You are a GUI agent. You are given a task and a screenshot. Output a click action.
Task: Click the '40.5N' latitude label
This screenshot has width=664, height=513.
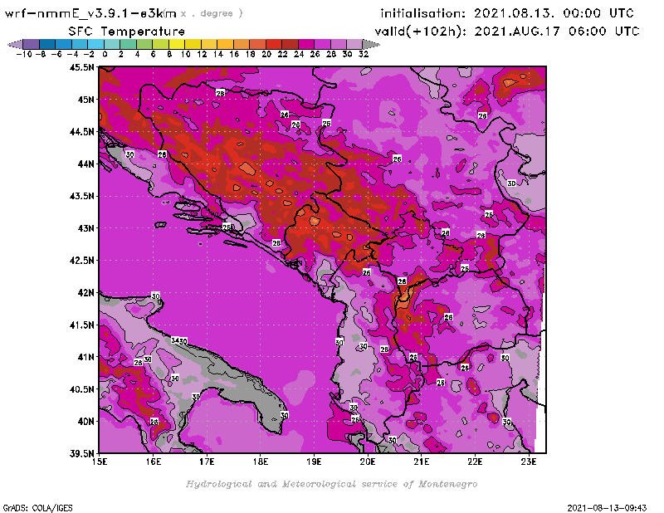pos(81,389)
